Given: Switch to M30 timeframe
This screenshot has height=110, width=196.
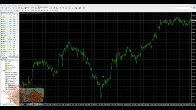Looking at the screenshot, I should [x=42, y=11].
